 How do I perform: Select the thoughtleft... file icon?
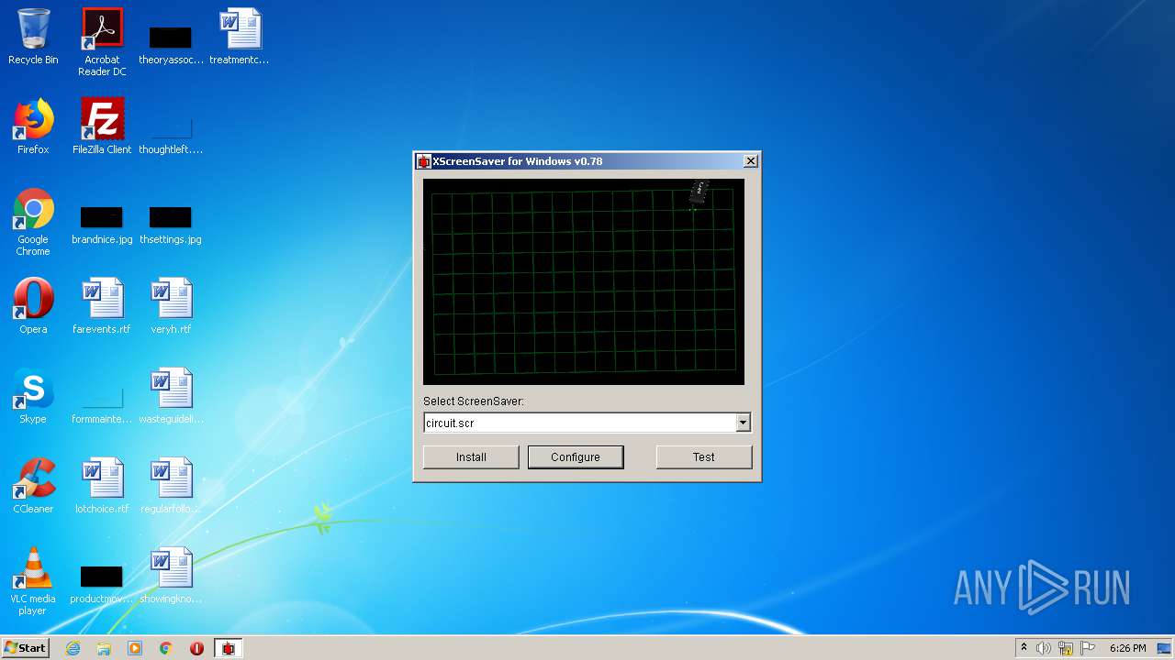point(171,136)
